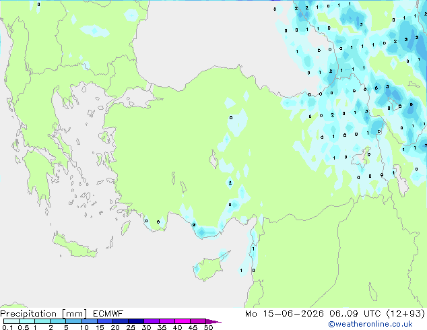Click the 'Precipitation [mm]' title text
This screenshot has height=330, width=427.
click(x=44, y=314)
